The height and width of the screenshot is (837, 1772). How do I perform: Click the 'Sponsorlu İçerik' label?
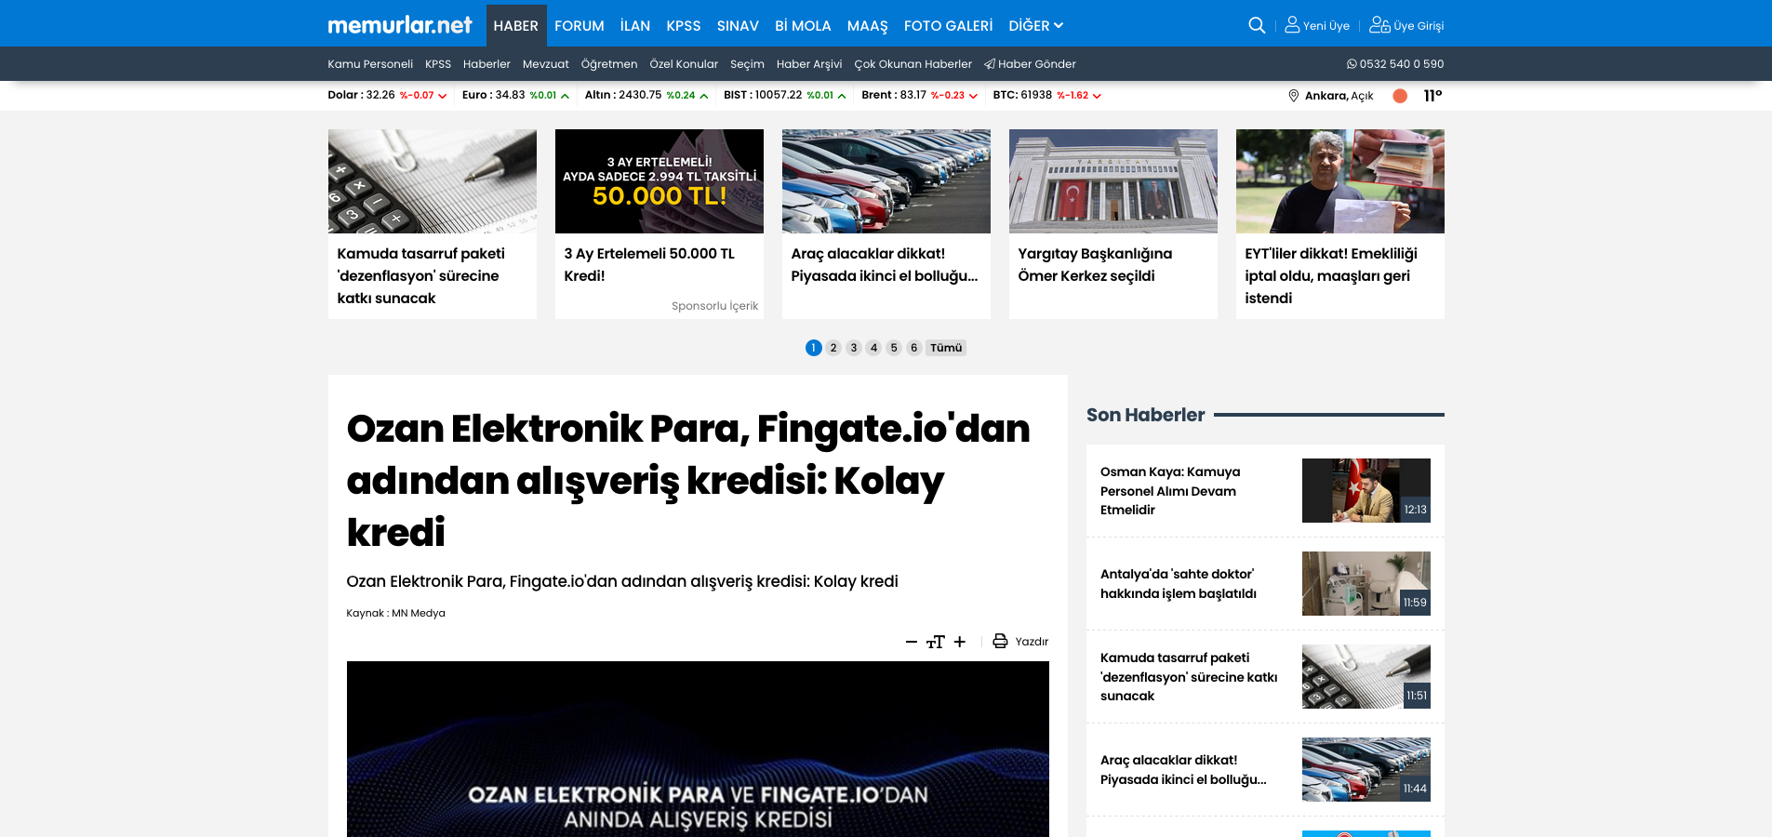point(714,306)
